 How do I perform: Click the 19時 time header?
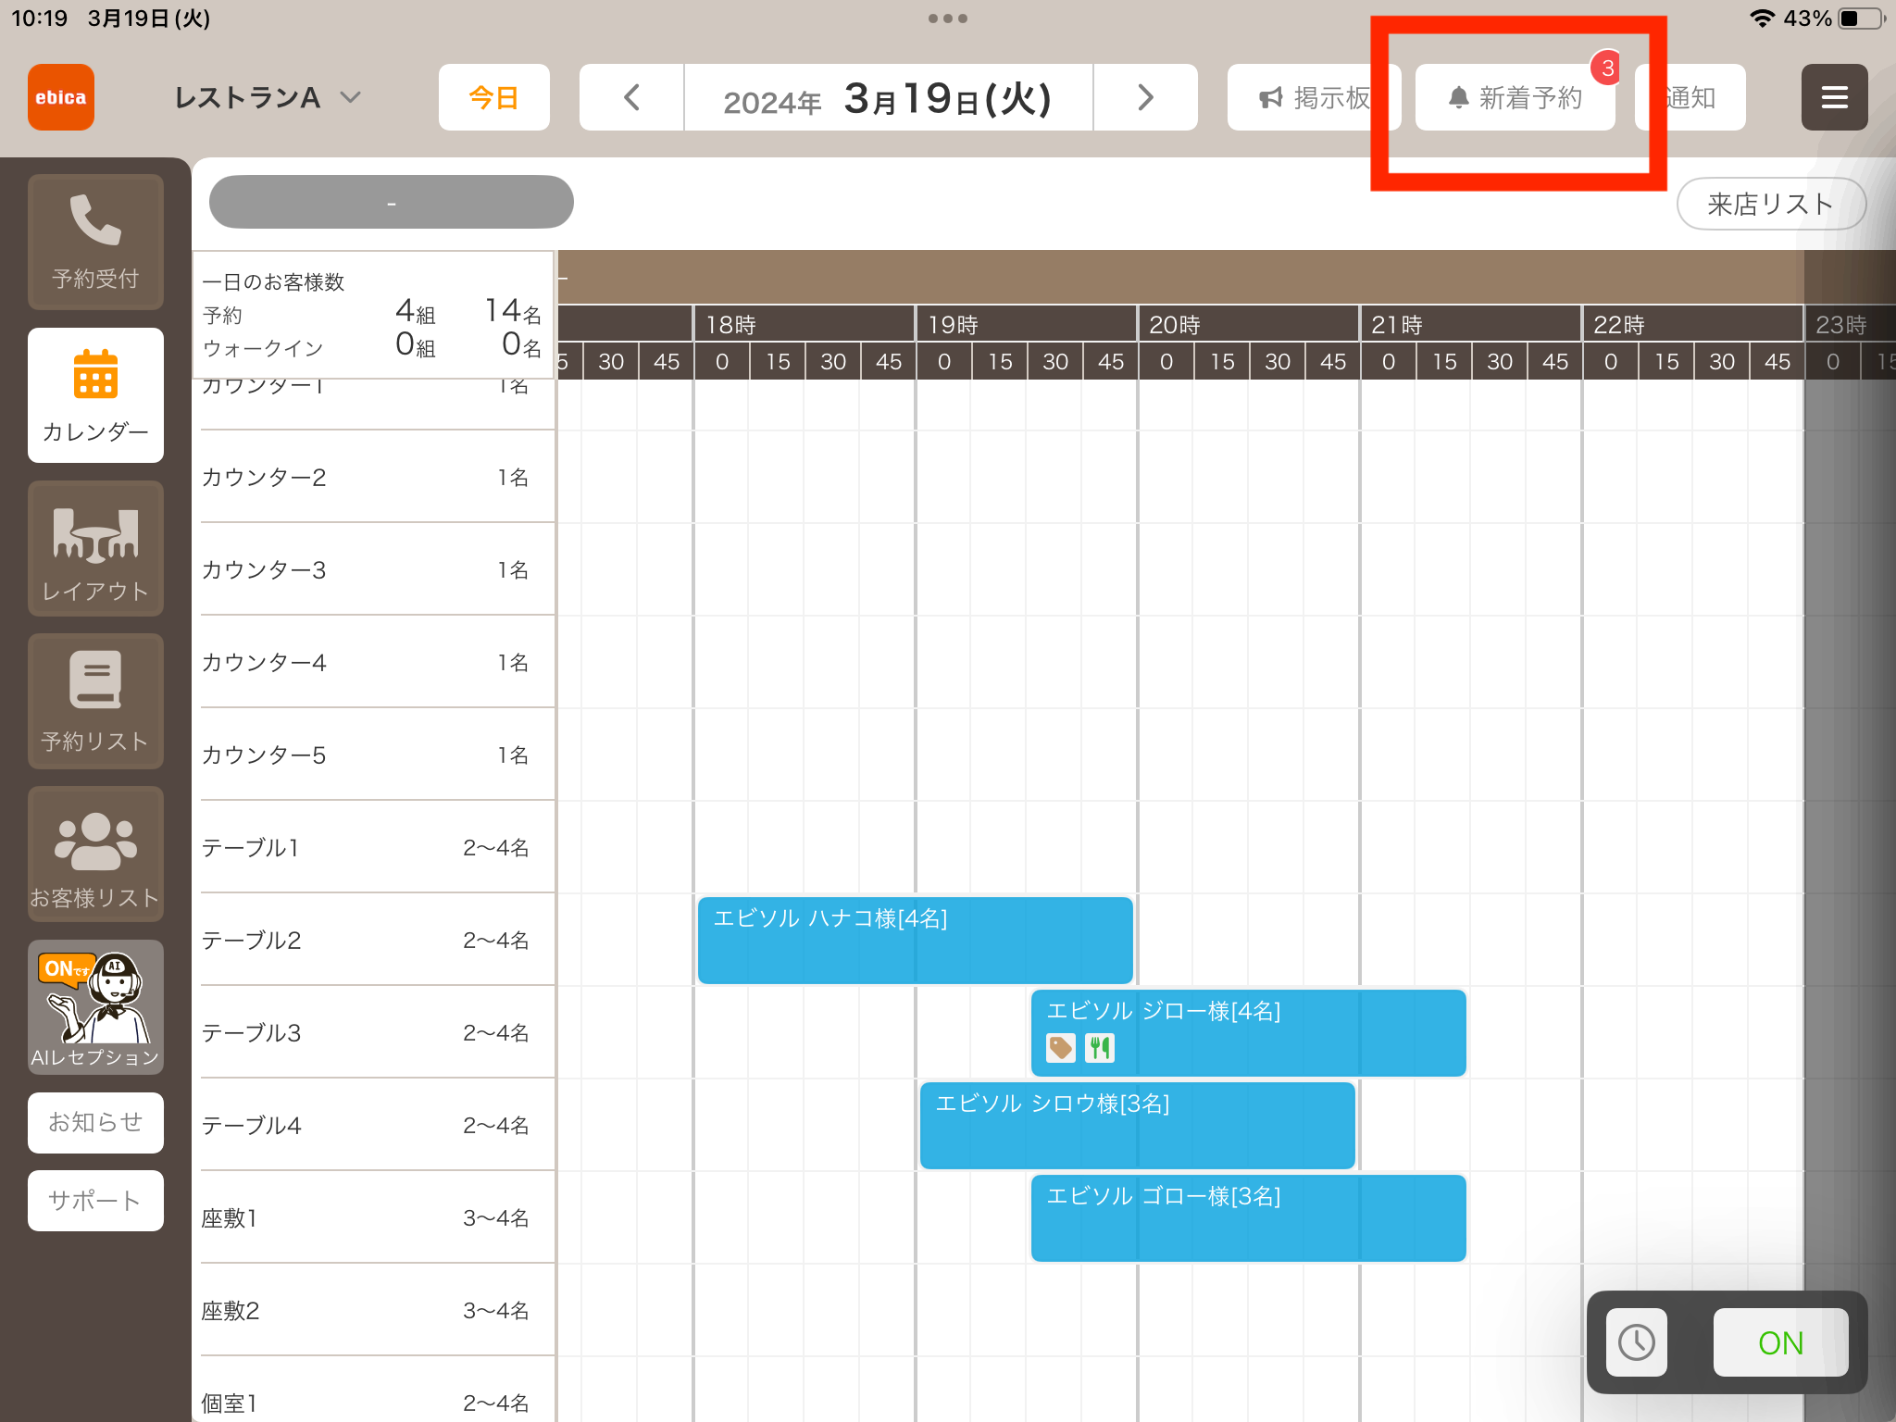(x=1027, y=325)
